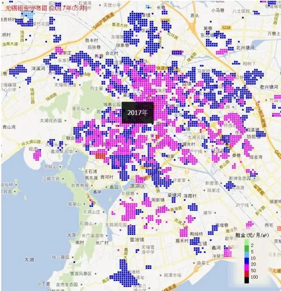The image size is (281, 291).
Task: Click the 会北村 village label
Action: [112, 53]
